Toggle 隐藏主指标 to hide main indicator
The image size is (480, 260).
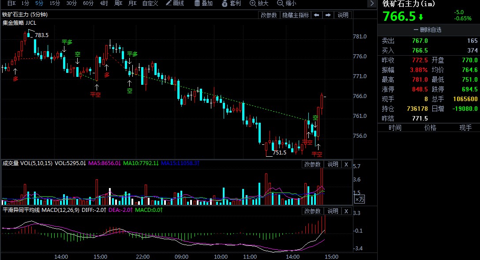click(x=296, y=15)
